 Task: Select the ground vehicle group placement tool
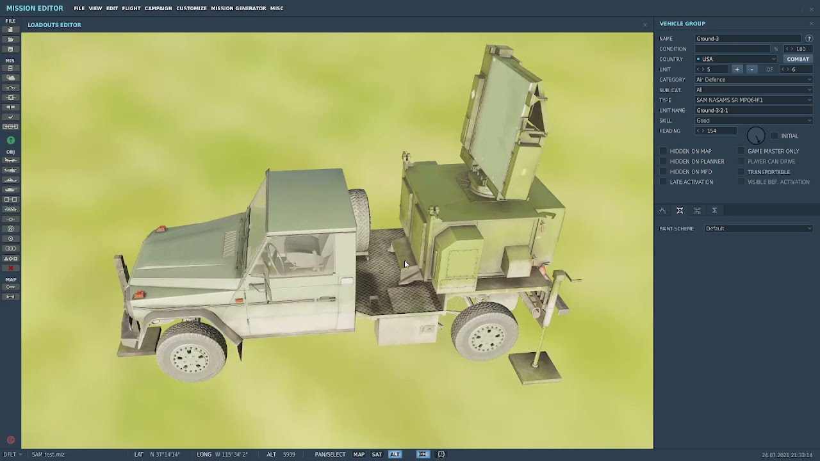10,190
